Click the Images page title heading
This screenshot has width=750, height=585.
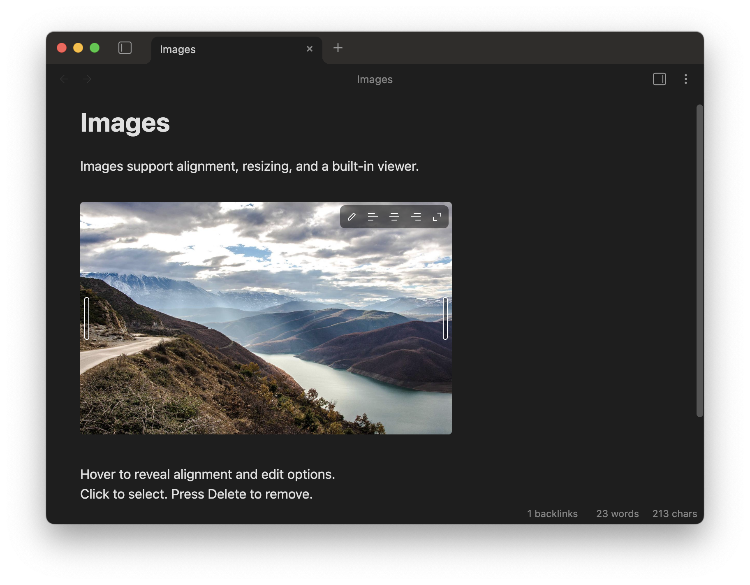[x=125, y=123]
